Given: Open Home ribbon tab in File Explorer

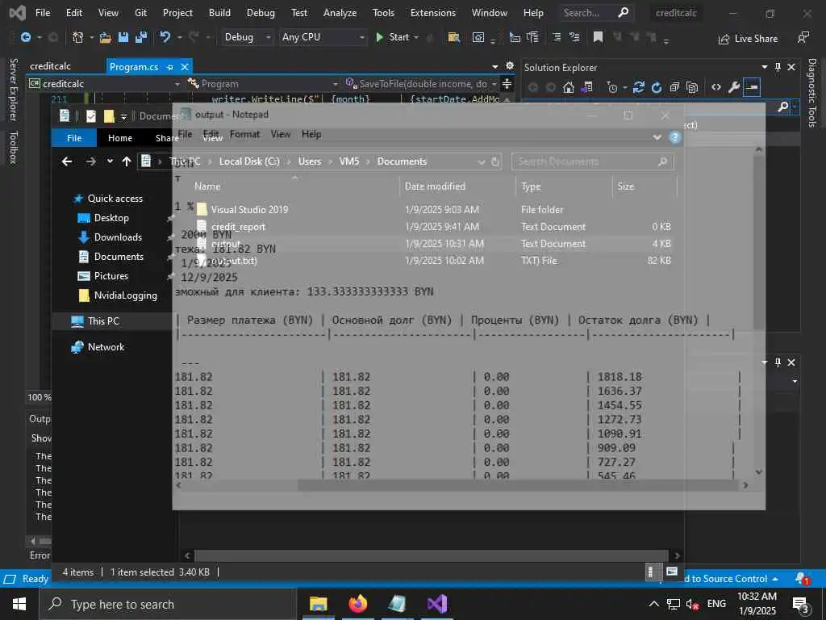Looking at the screenshot, I should click(x=120, y=138).
